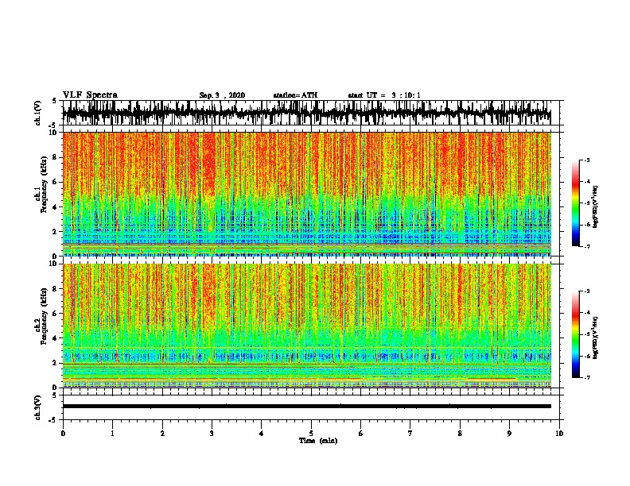
Task: Click time axis tick label '5'
Action: coord(311,434)
